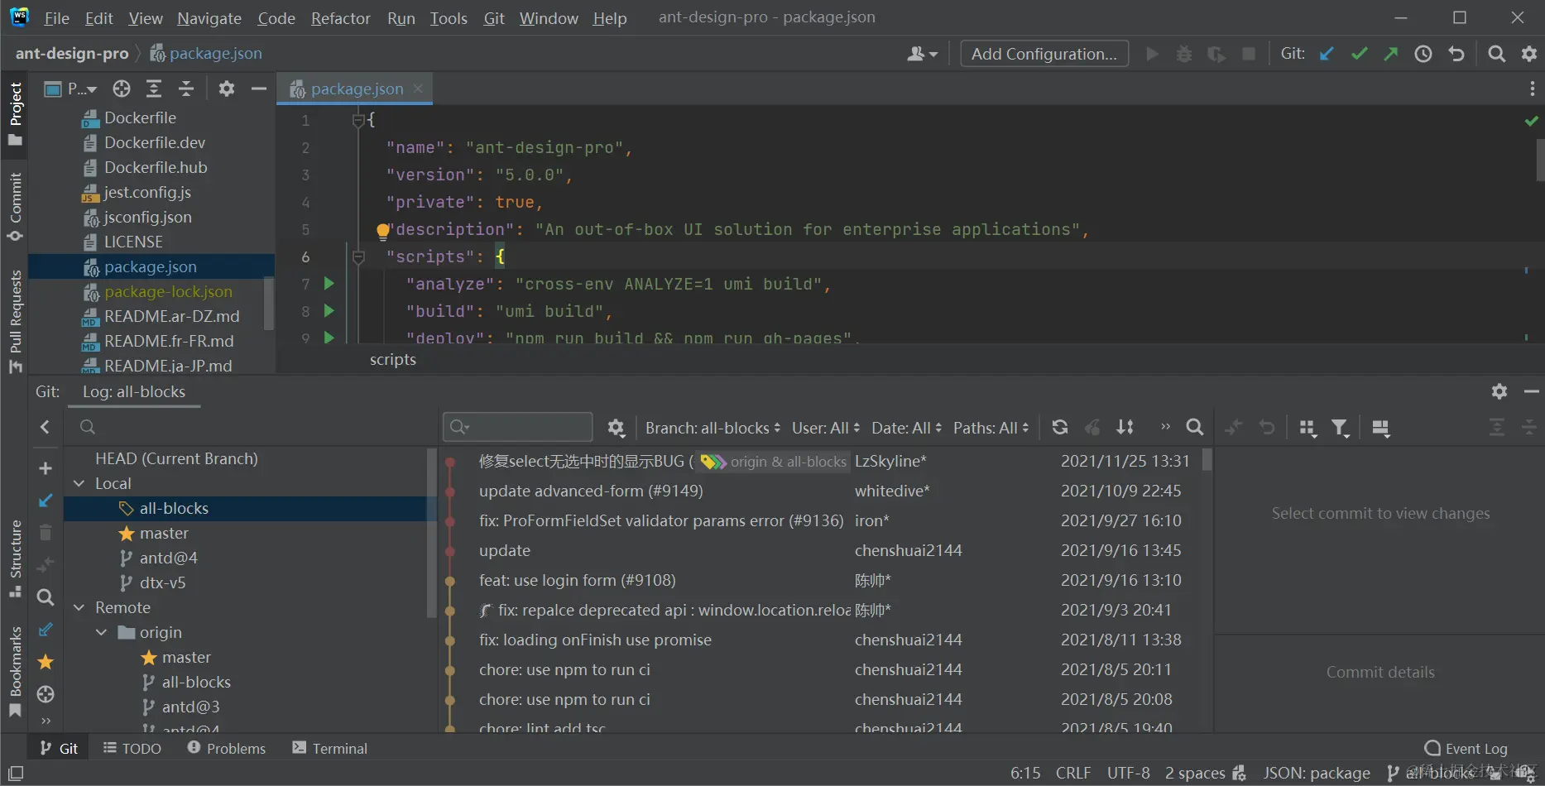This screenshot has width=1545, height=786.
Task: Toggle the Structure tool window button
Action: [15, 558]
